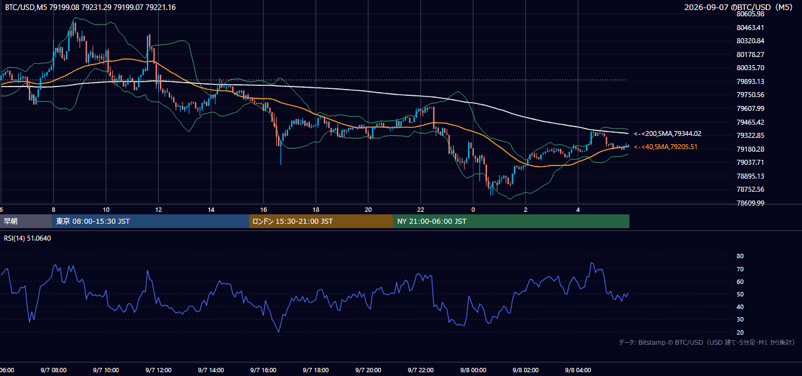Click the 79037.71 price axis value
This screenshot has width=802, height=376.
pos(751,162)
